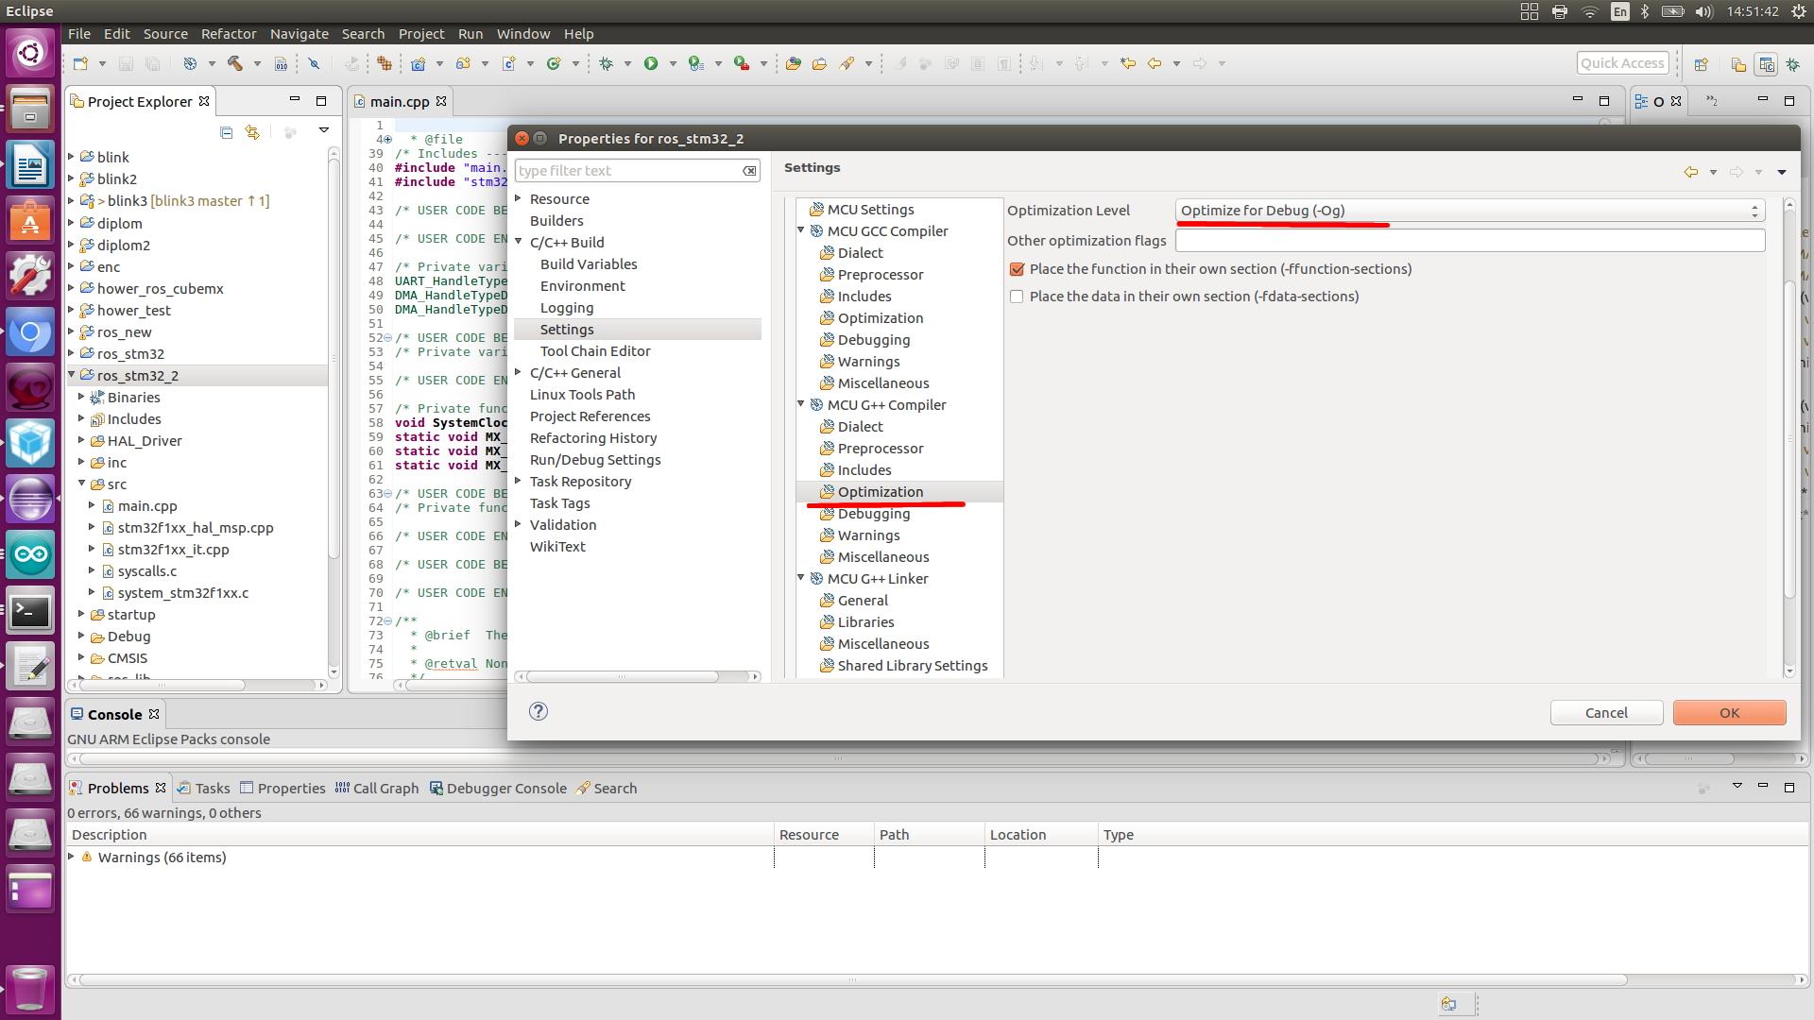
Task: Switch to the Call Graph tab
Action: click(x=376, y=788)
